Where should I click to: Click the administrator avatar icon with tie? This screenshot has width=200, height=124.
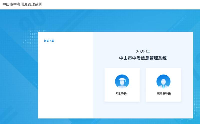[x=163, y=81]
